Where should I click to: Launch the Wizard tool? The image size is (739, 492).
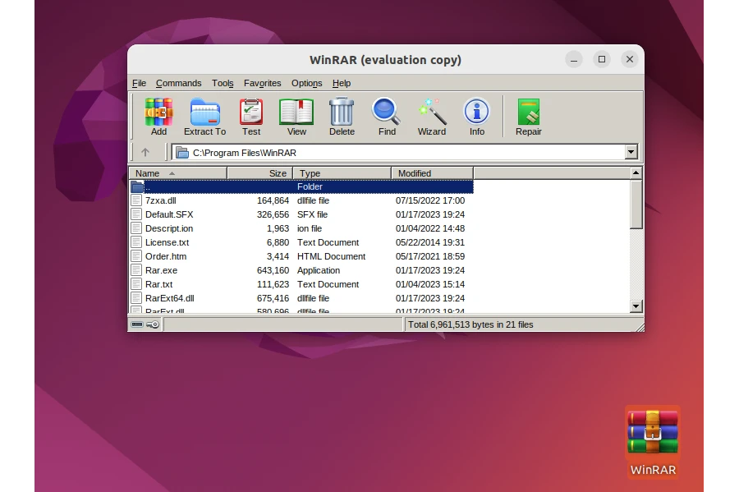click(432, 116)
